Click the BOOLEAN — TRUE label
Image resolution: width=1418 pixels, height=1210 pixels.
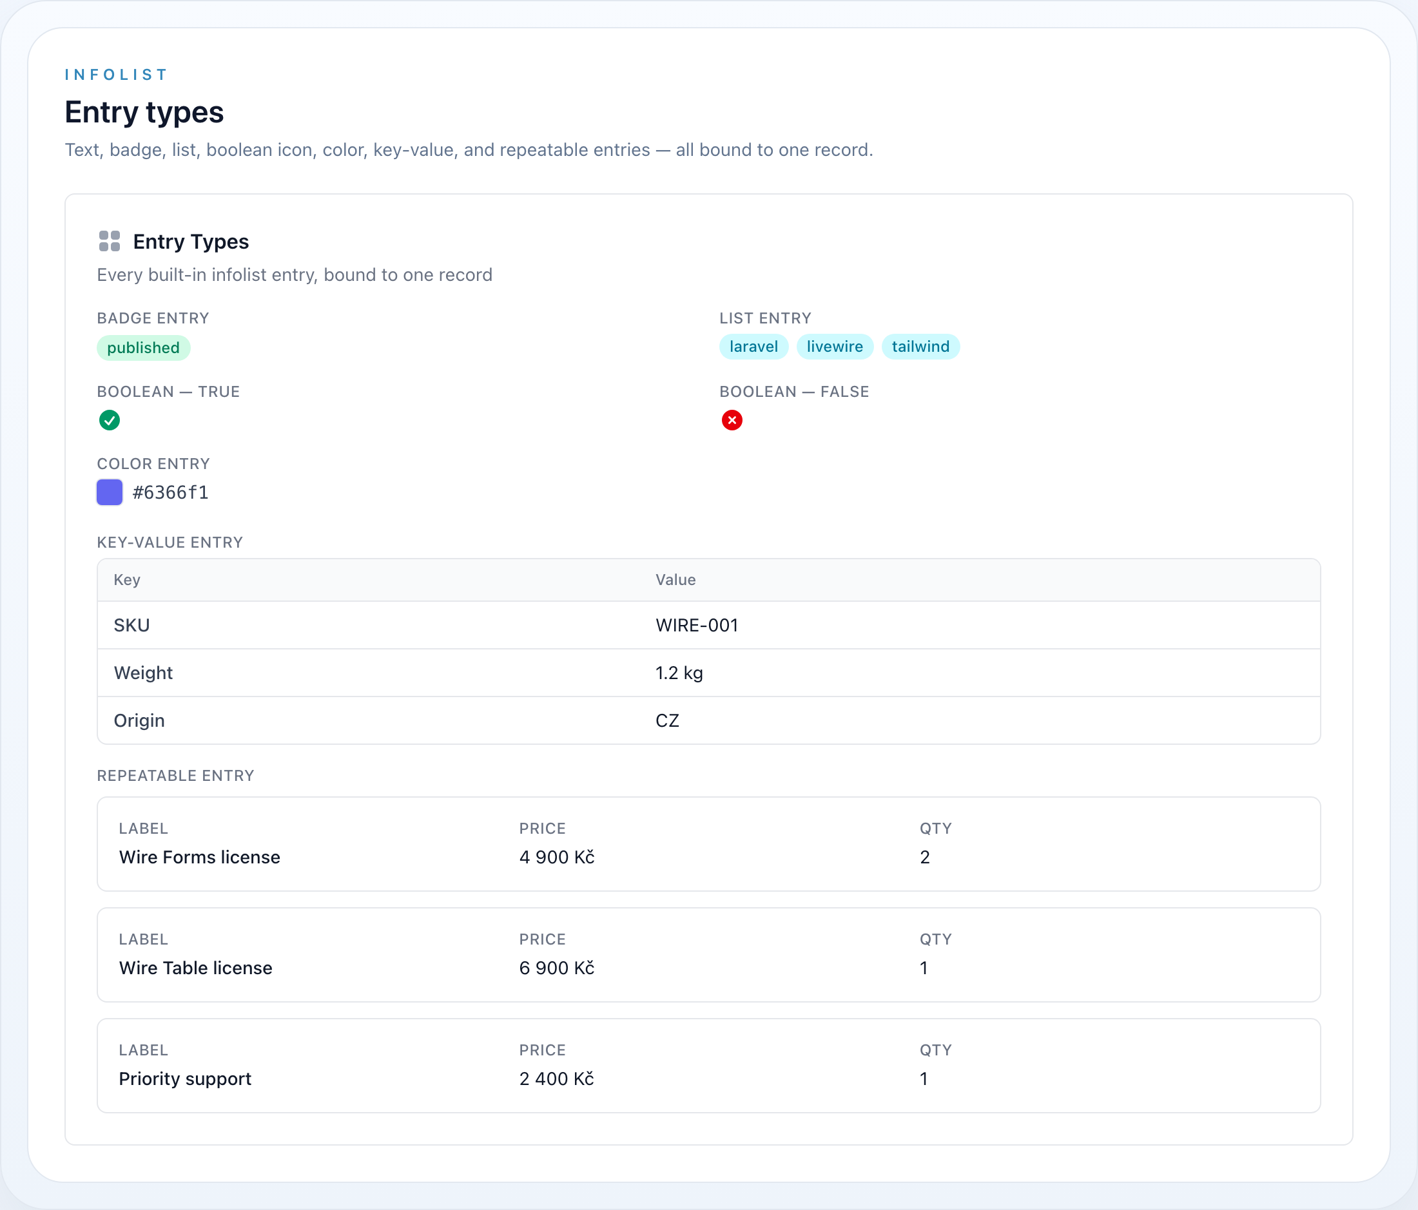[168, 392]
